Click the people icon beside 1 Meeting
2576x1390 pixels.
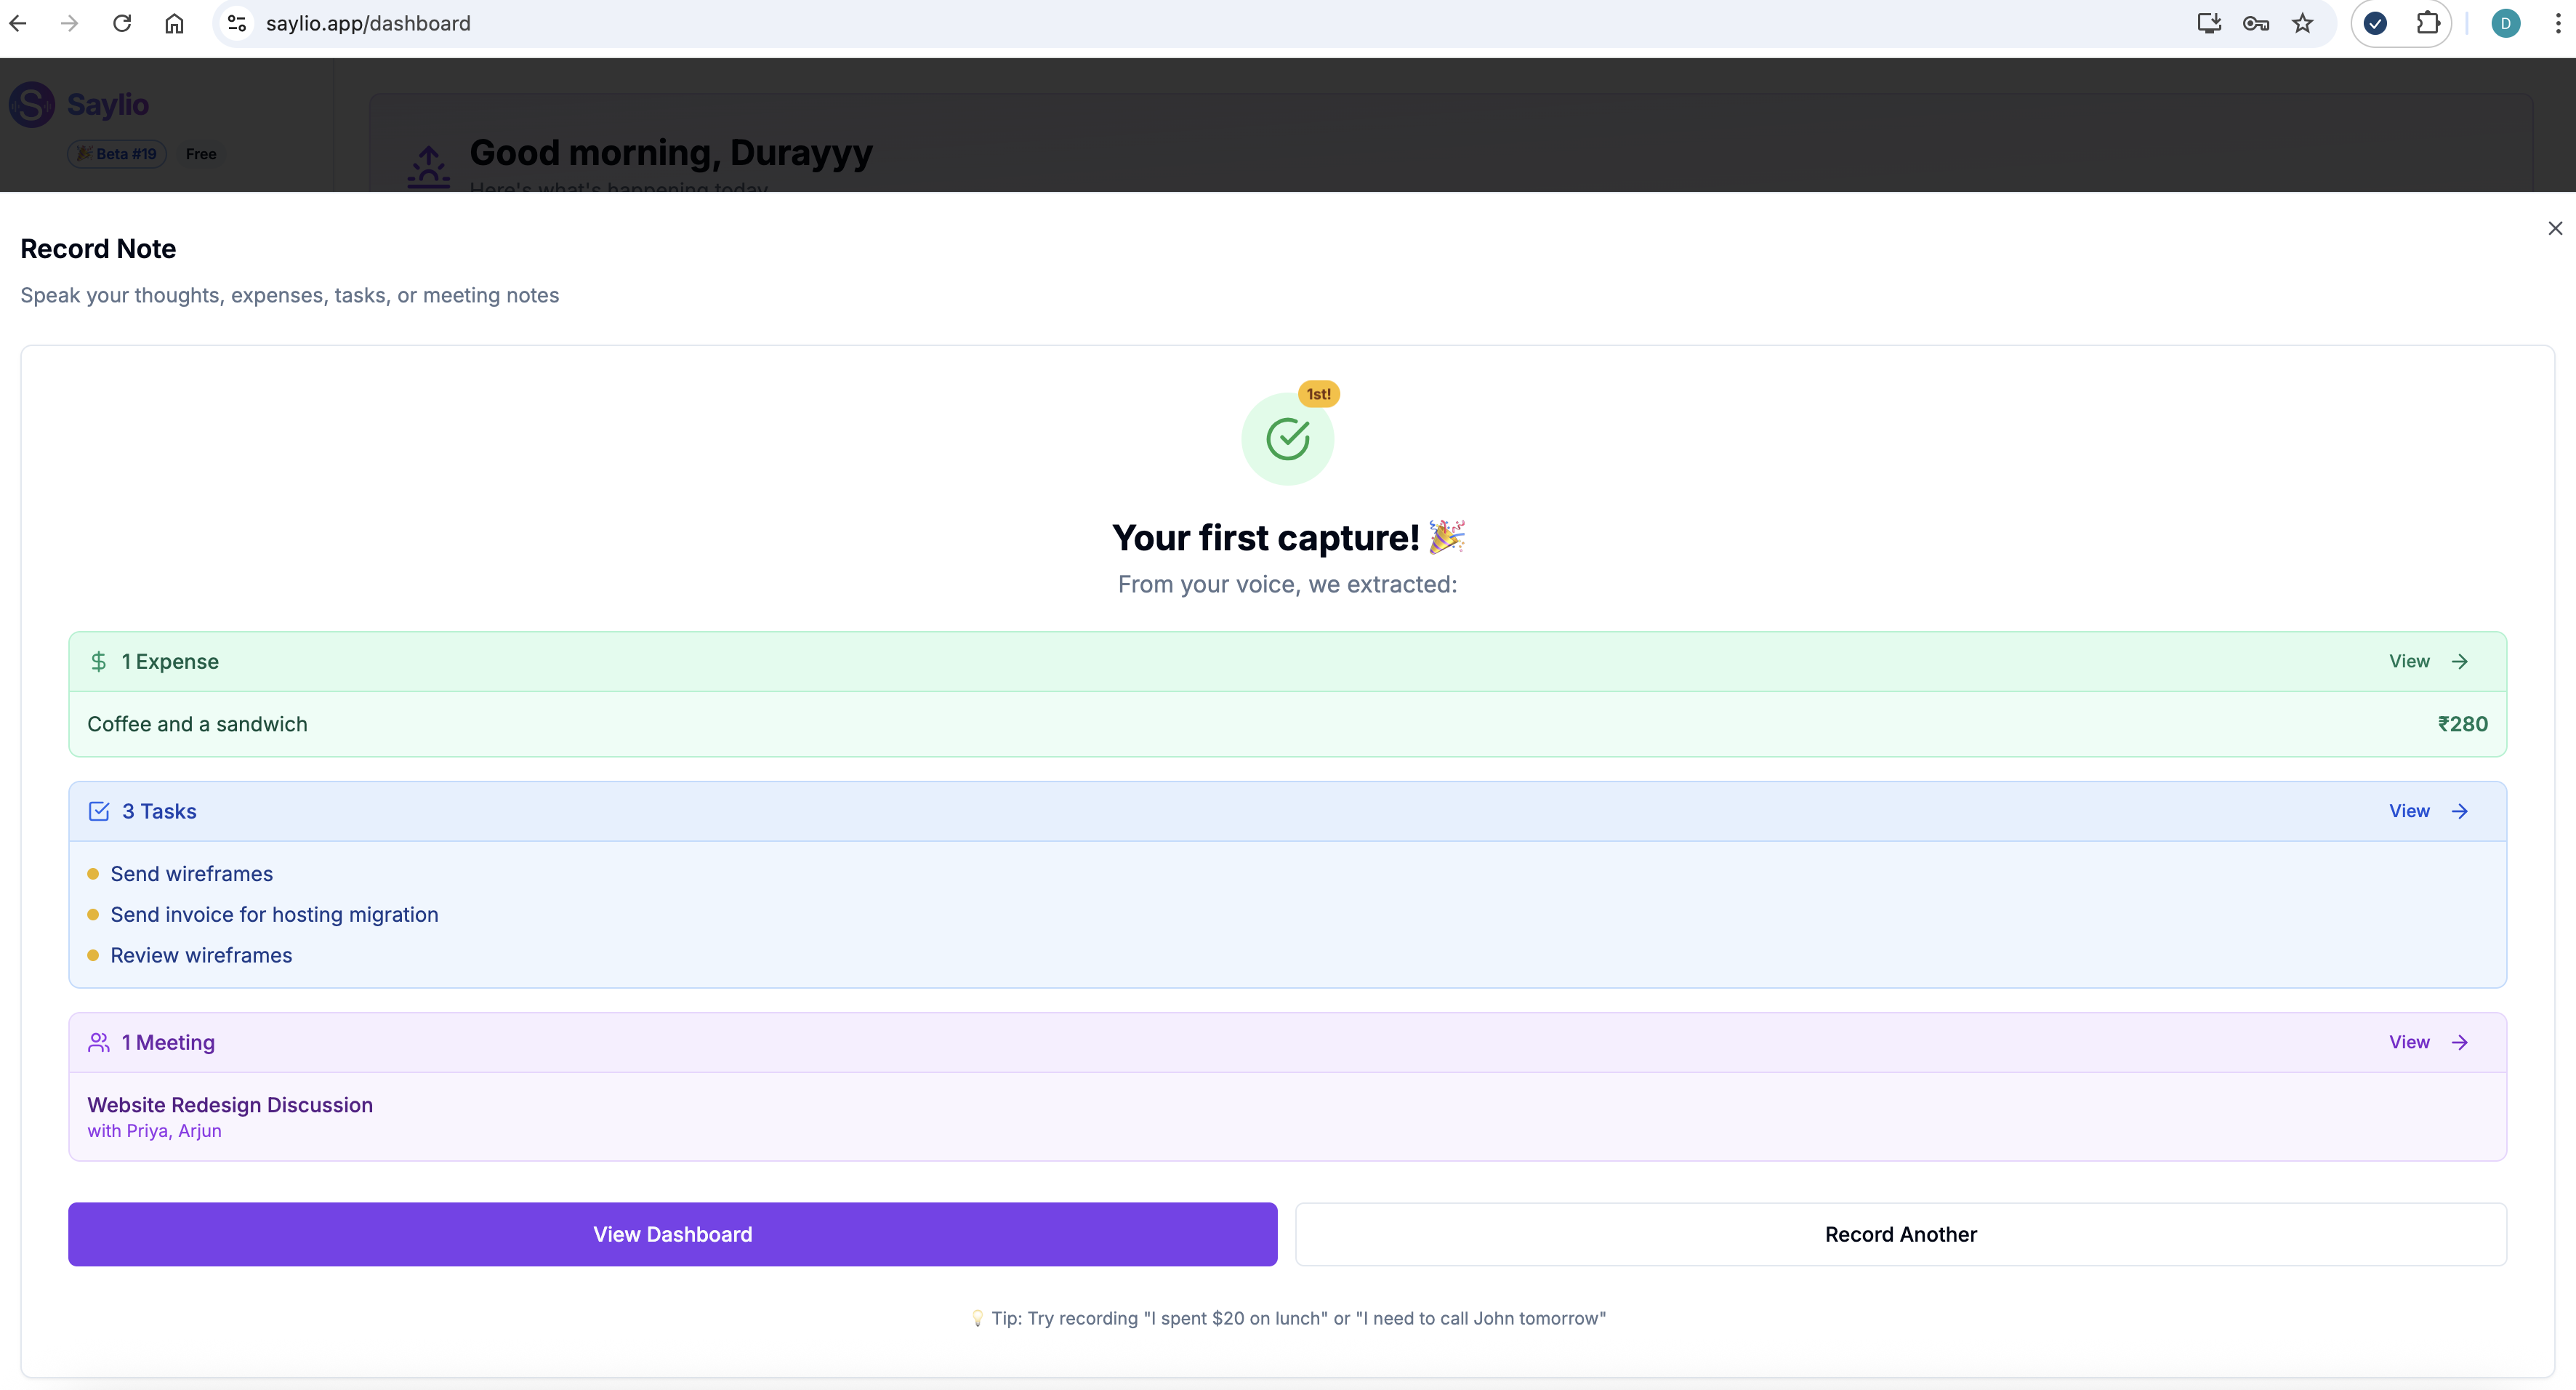pyautogui.click(x=99, y=1042)
